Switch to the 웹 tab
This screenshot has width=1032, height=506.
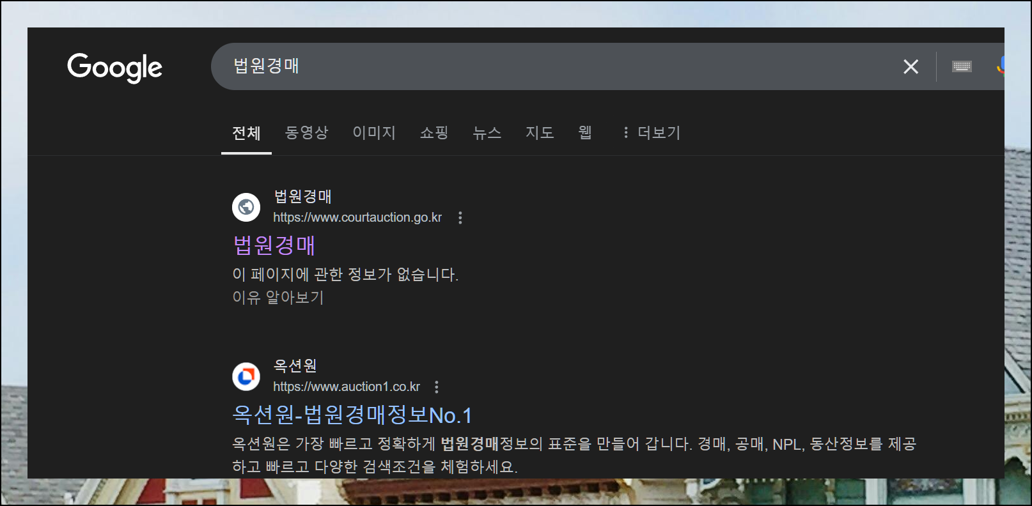point(585,132)
